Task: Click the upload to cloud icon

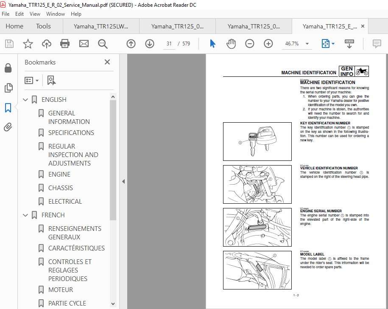Action: 47,44
